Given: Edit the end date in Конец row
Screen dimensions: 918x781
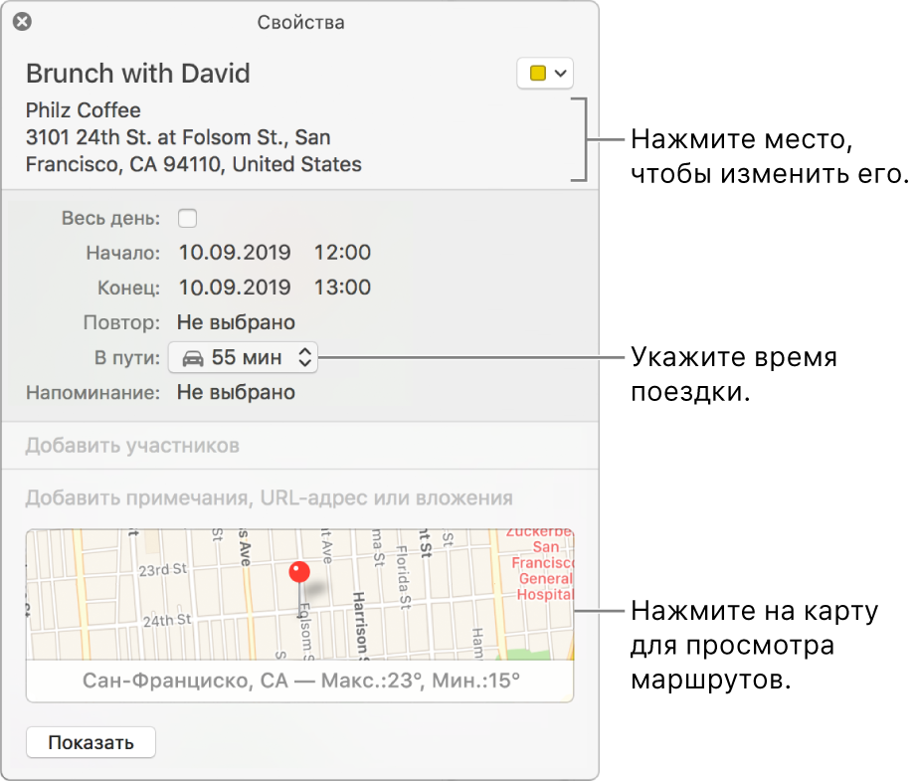Looking at the screenshot, I should pyautogui.click(x=234, y=288).
